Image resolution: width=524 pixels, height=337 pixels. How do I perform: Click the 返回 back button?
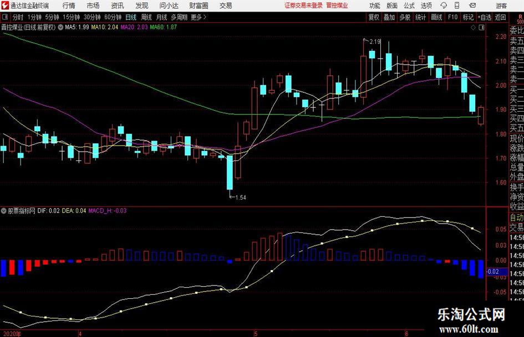(x=500, y=17)
